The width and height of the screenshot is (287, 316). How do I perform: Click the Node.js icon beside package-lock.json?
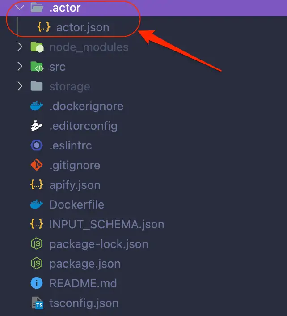36,244
